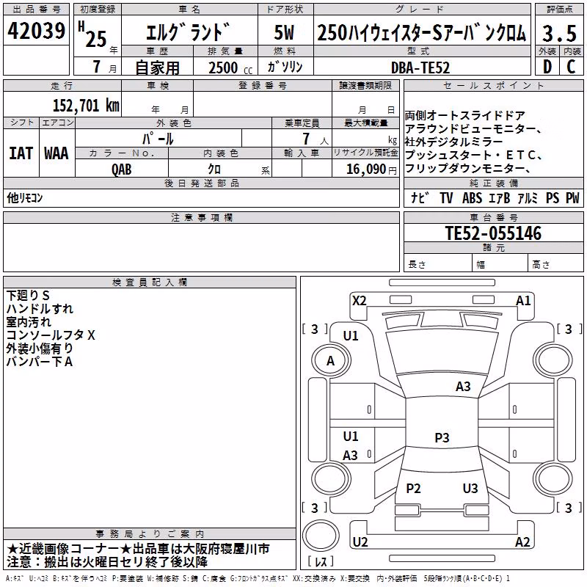The image size is (587, 587).
Task: Click inspector note ハンドルすれ
Action: [40, 309]
